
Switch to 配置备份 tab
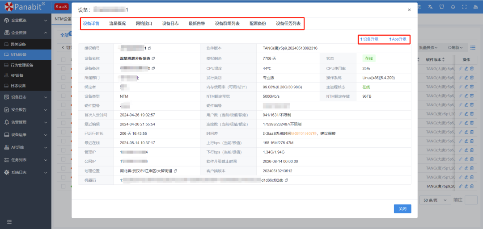(258, 23)
